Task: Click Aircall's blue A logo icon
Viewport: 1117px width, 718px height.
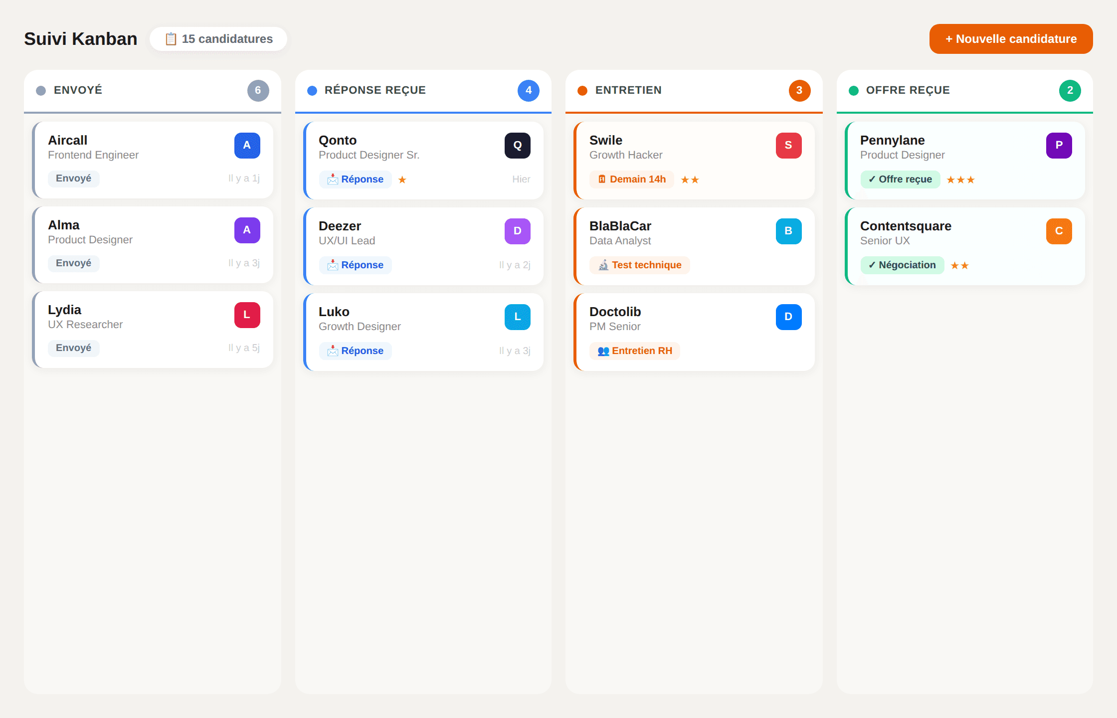Action: 247,145
